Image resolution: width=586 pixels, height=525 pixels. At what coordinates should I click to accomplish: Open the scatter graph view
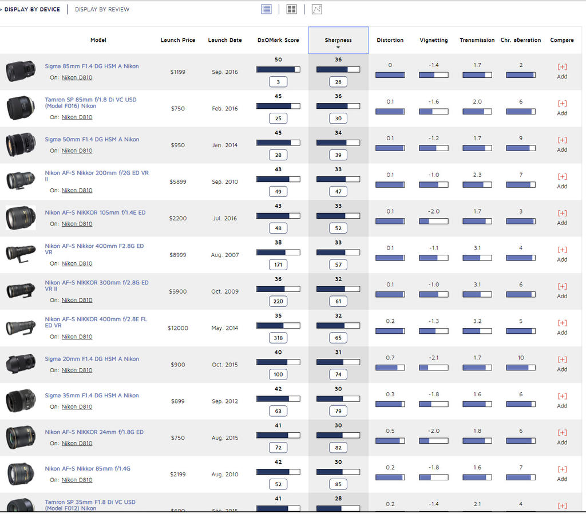316,9
